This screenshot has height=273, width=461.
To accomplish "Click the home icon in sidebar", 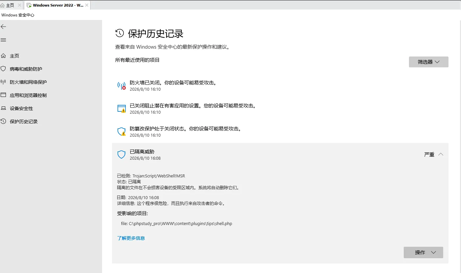I will tap(3, 56).
